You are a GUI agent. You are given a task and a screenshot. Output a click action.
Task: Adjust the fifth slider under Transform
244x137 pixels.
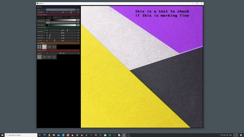click(x=63, y=41)
